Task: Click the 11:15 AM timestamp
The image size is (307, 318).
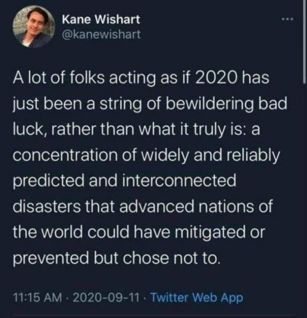Action: (x=37, y=297)
